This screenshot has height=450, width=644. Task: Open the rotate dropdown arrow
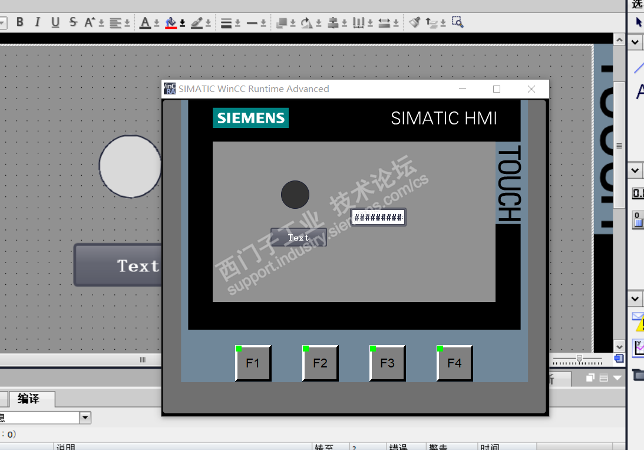[x=319, y=24]
